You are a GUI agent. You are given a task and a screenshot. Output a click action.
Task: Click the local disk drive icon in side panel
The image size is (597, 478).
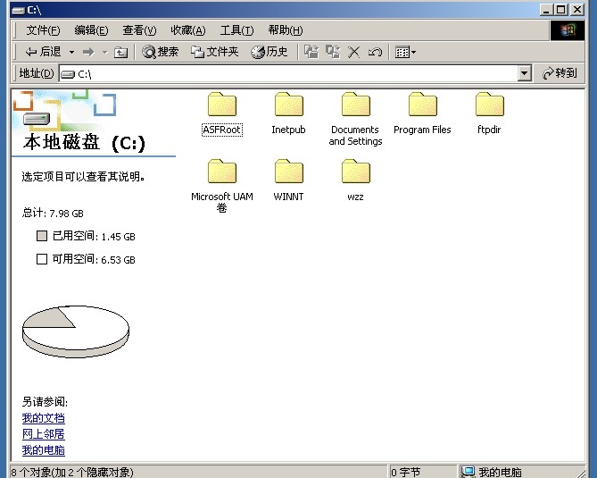(37, 119)
